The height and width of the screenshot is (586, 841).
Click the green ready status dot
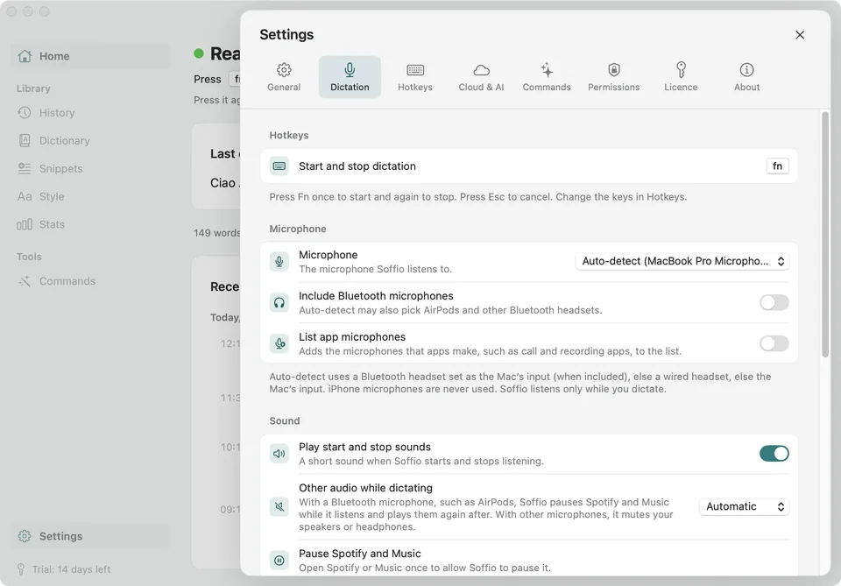click(x=199, y=53)
